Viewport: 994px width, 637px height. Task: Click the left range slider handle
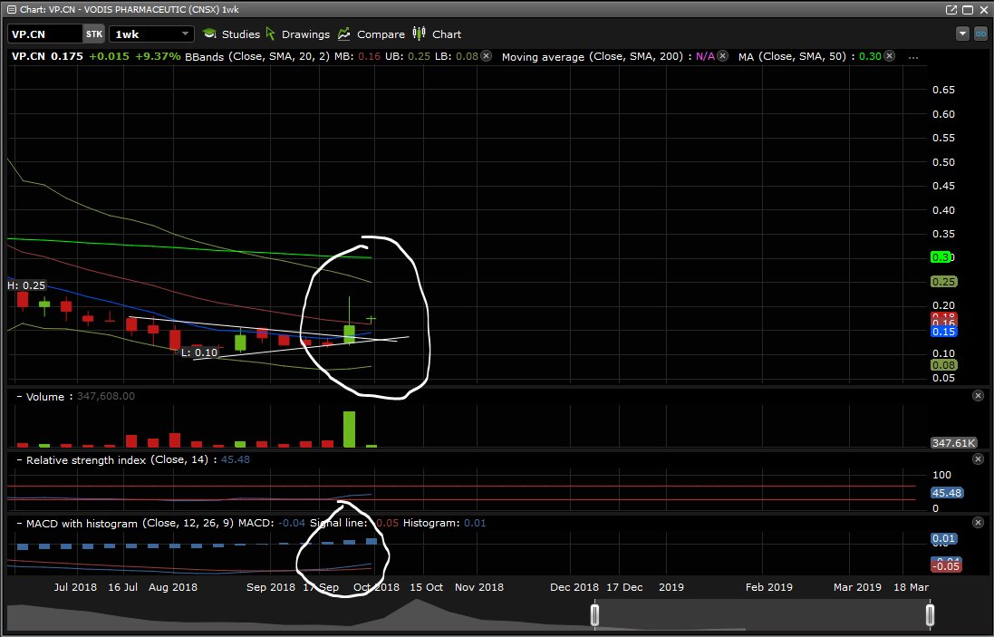pyautogui.click(x=594, y=615)
